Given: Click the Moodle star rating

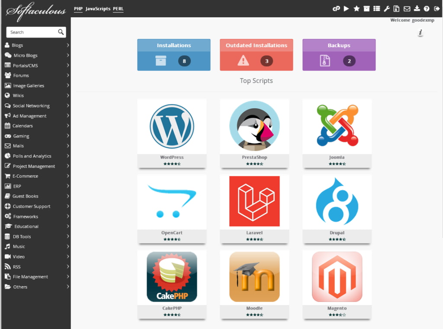Looking at the screenshot, I should [254, 315].
